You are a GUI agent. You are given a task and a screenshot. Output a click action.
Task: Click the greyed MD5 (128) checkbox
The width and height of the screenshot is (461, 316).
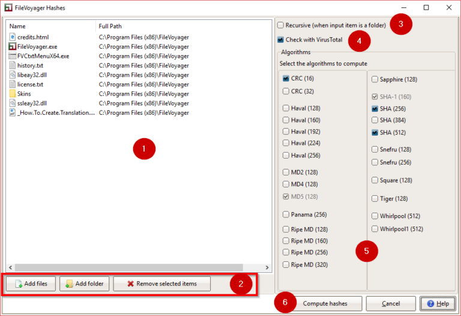(x=286, y=196)
